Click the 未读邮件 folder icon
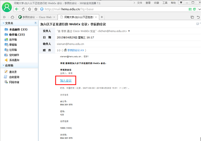Viewport: 201px width, 141px height. [x=6, y=29]
